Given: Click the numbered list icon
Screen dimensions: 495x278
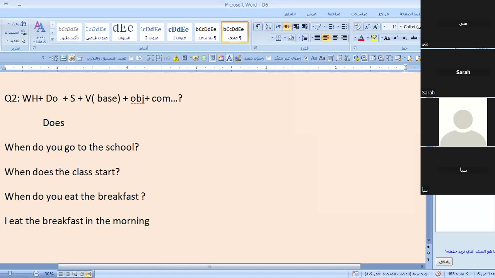Looking at the screenshot, I should pos(331,27).
